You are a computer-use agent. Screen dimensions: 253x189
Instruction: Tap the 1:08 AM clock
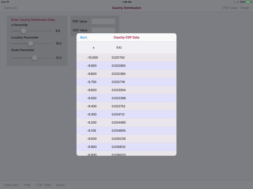127,2
